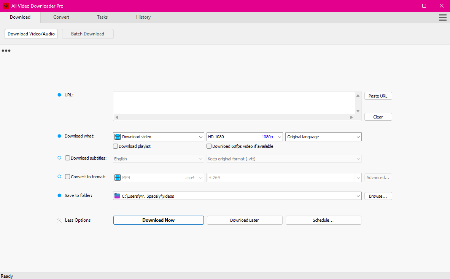Expand the Original language dropdown
The image size is (450, 280).
click(323, 137)
